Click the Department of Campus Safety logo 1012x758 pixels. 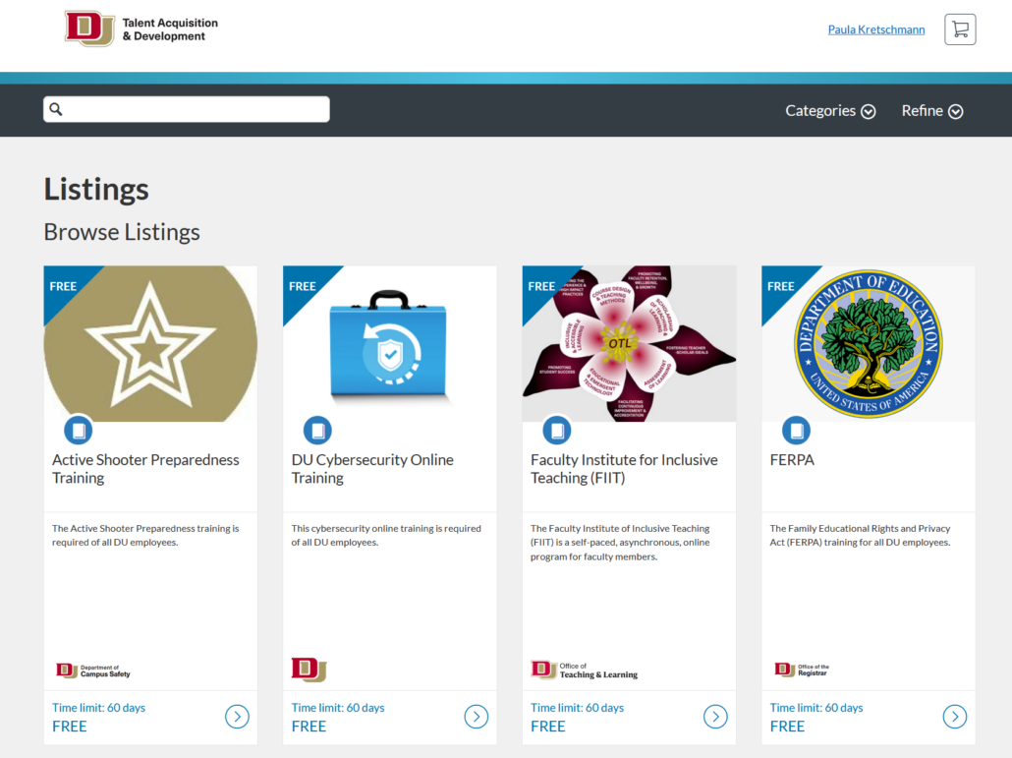coord(93,671)
